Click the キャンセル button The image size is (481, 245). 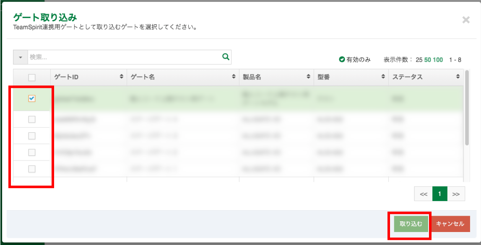(x=450, y=224)
